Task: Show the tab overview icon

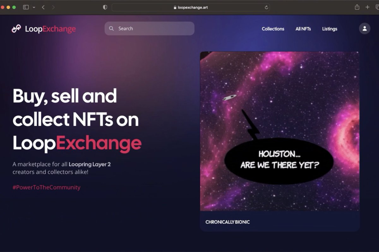Action: pos(377,7)
